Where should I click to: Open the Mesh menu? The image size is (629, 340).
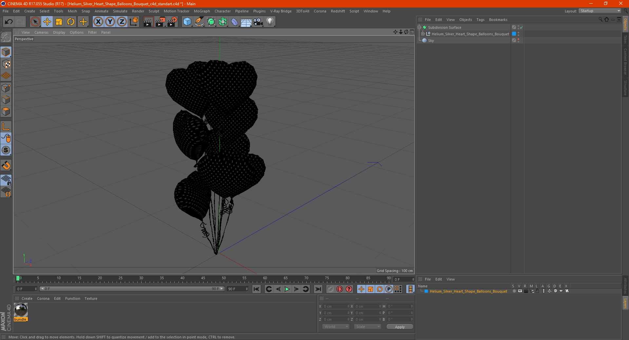[x=72, y=11]
